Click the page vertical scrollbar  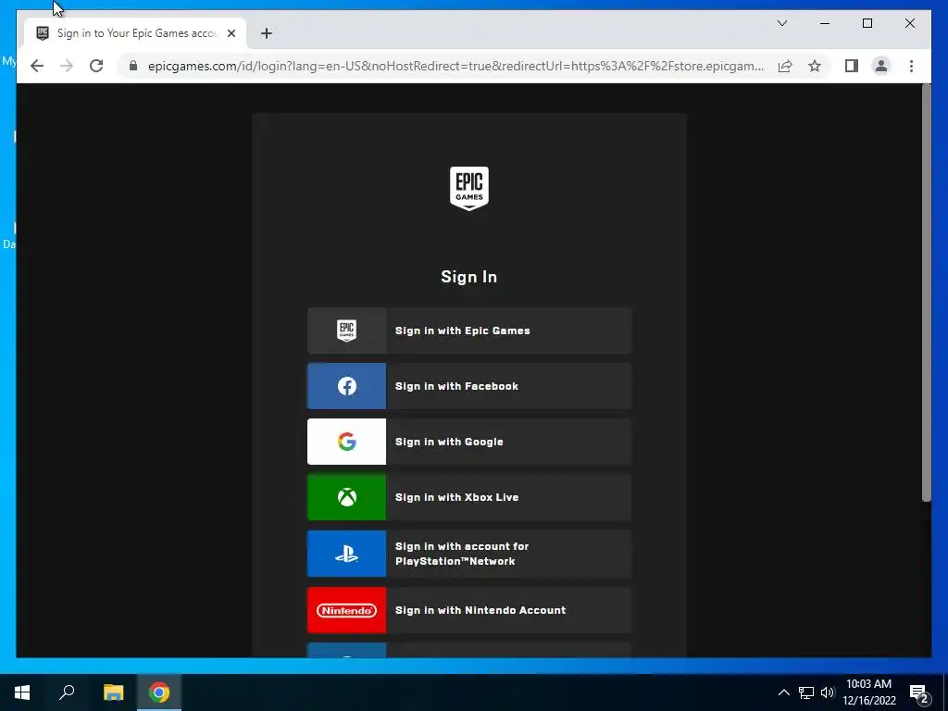[x=926, y=293]
